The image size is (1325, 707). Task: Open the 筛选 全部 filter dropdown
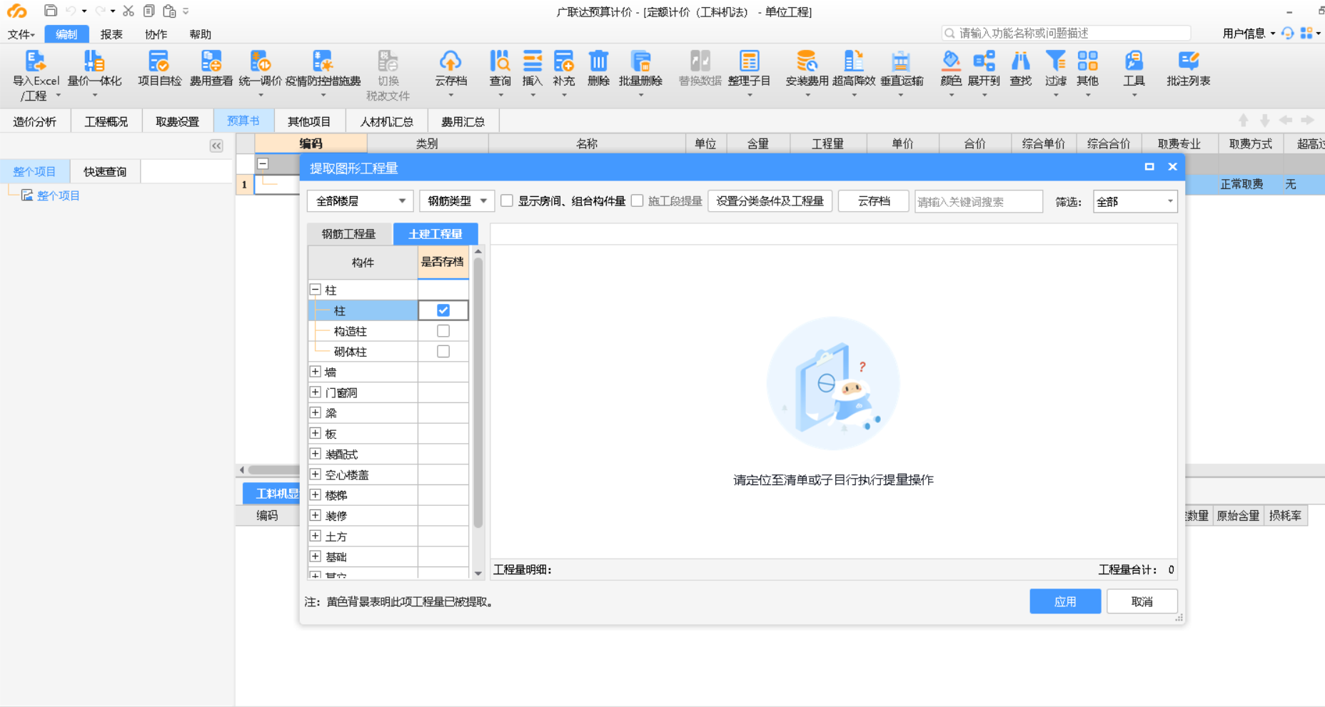coord(1135,202)
